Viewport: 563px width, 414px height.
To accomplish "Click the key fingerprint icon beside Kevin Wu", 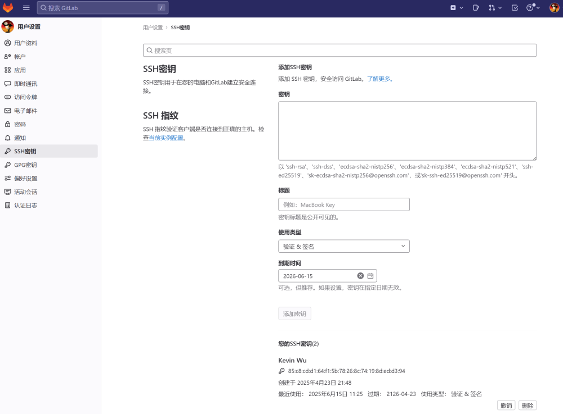I will pos(281,371).
